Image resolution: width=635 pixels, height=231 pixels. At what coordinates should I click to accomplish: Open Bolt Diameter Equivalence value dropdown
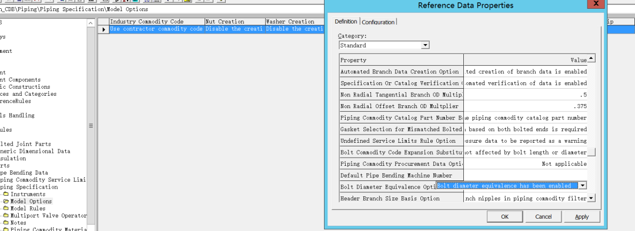coord(582,186)
